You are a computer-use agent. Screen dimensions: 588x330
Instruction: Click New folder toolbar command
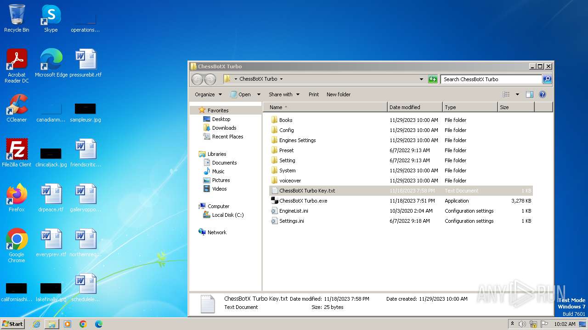pos(339,94)
